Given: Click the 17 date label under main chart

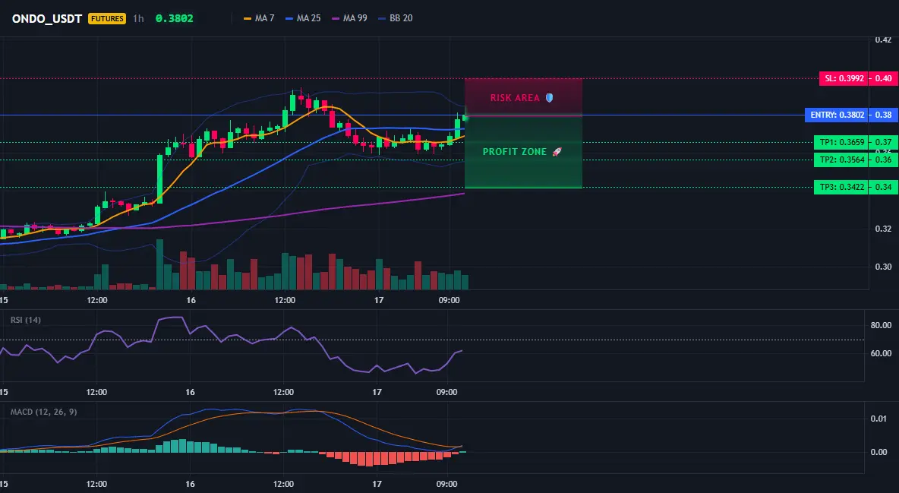Looking at the screenshot, I should (x=378, y=300).
